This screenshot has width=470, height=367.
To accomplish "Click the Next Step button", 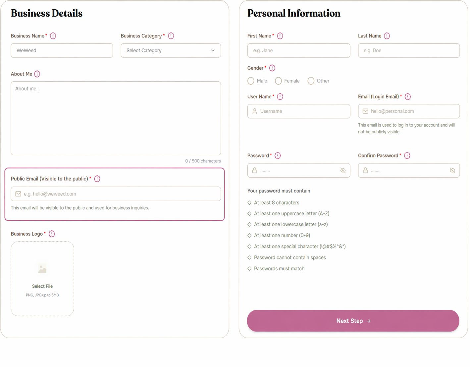I will [353, 321].
